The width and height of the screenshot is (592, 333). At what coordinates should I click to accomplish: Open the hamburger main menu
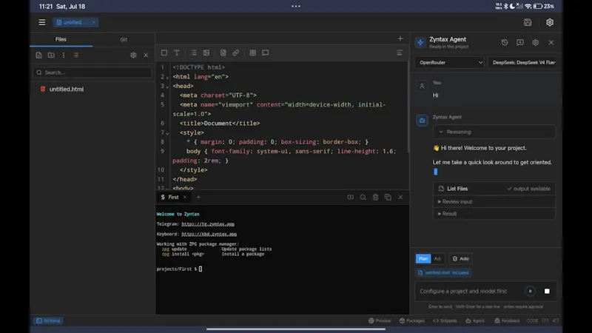[42, 22]
